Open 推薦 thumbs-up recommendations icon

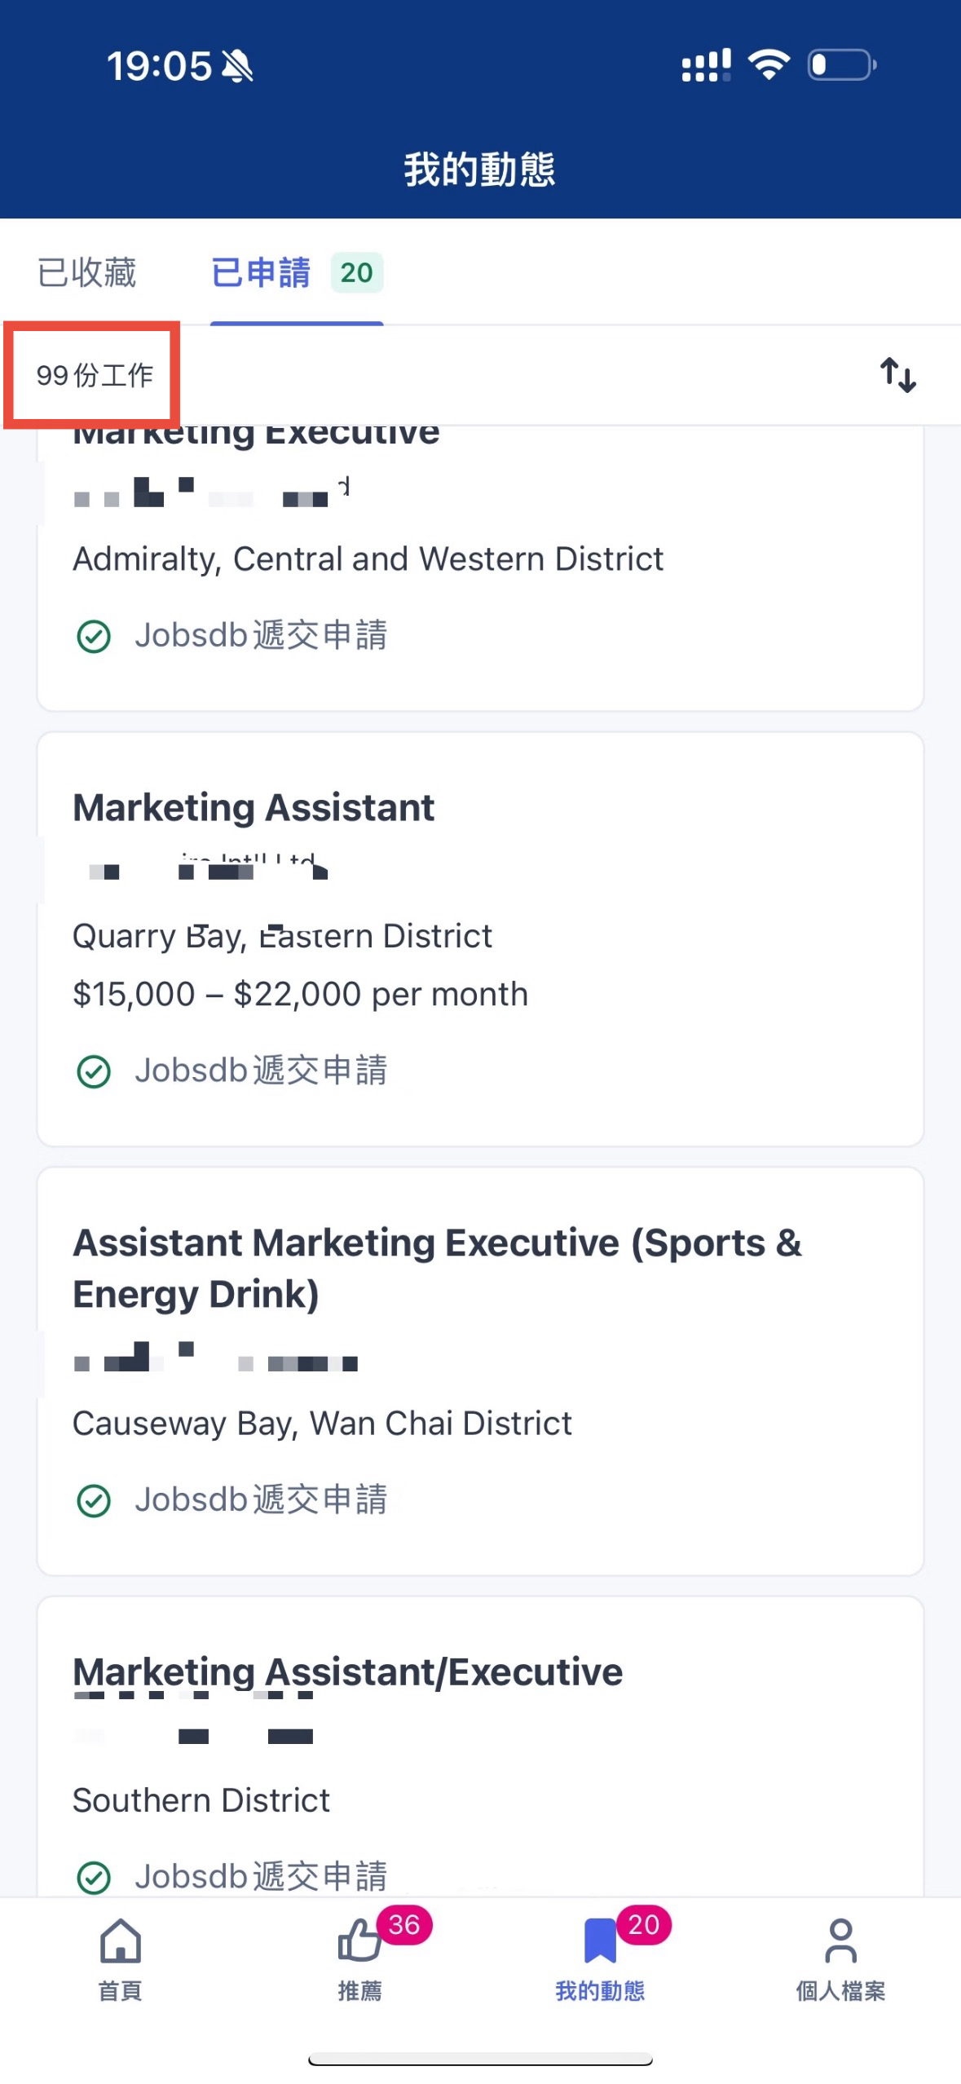pos(359,1941)
